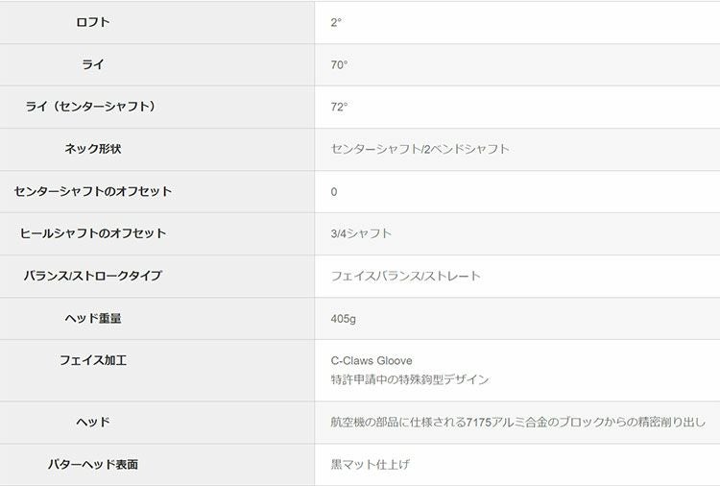The height and width of the screenshot is (486, 720).
Task: Click the 405g weight value
Action: tap(344, 318)
